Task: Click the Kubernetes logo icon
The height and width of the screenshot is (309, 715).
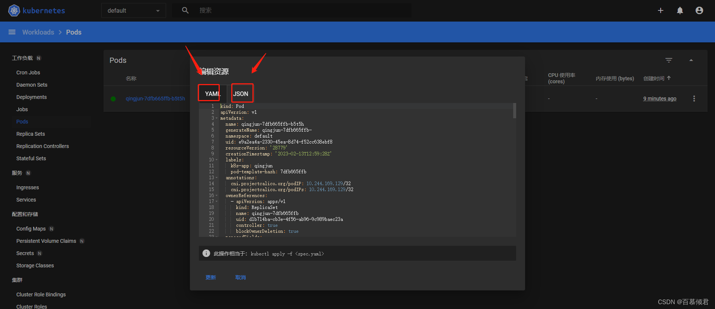Action: tap(14, 10)
